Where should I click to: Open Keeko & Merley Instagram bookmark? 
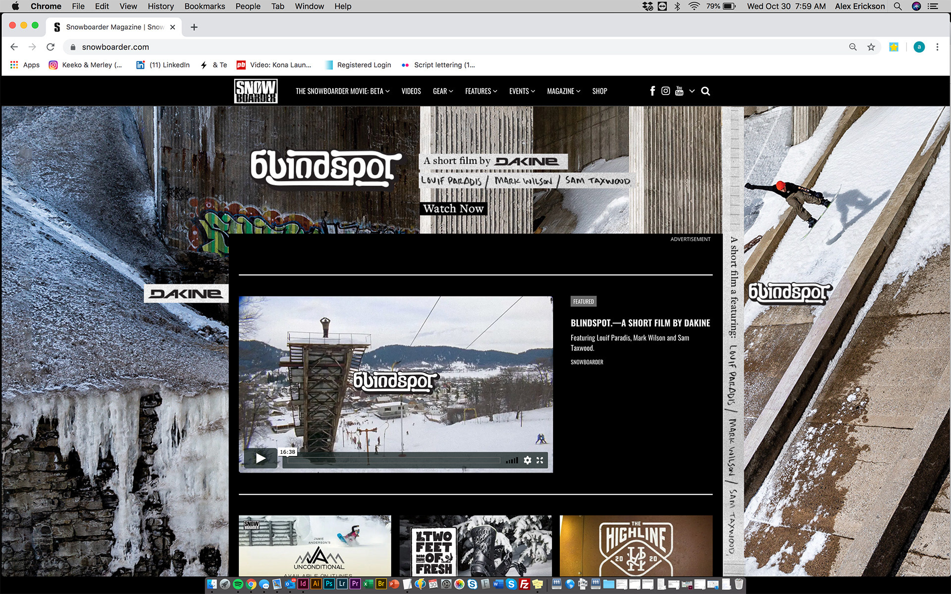click(85, 65)
